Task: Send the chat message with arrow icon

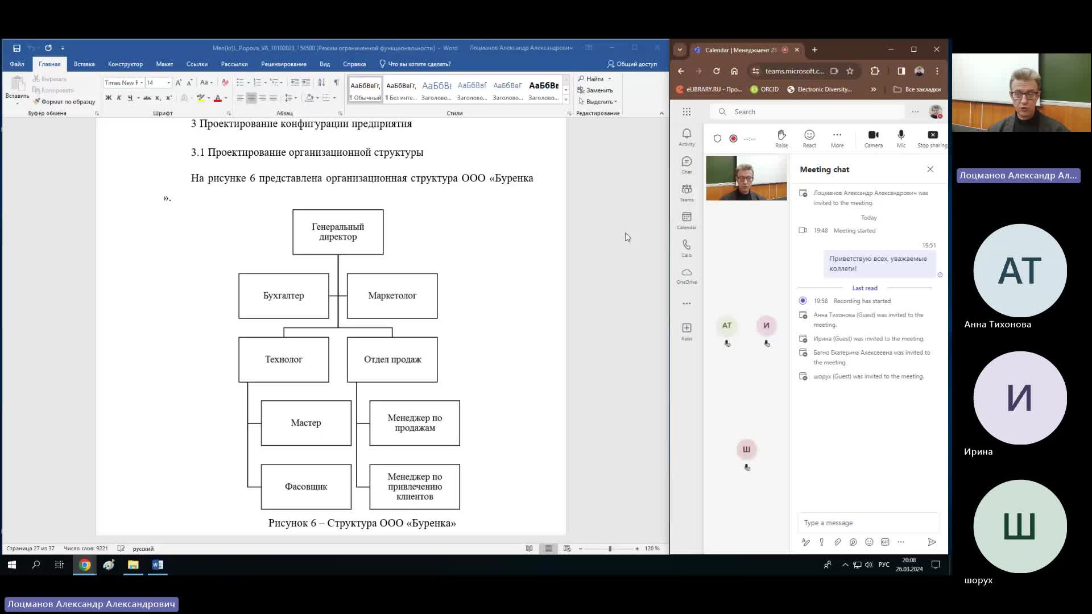Action: click(x=932, y=542)
